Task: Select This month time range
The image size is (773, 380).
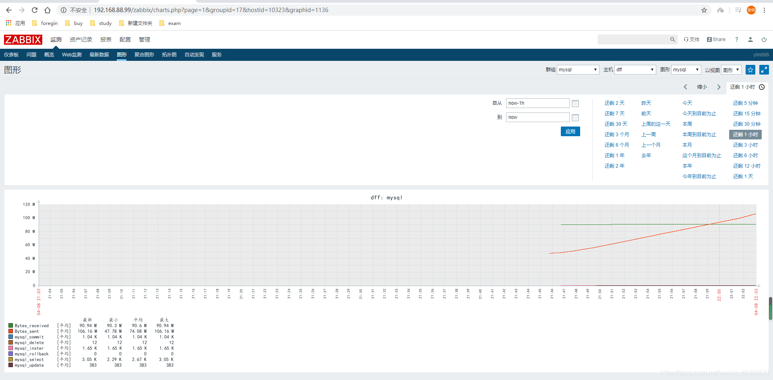Action: click(x=687, y=145)
